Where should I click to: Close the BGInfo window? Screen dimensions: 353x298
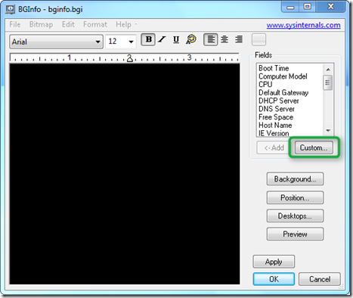[x=330, y=7]
